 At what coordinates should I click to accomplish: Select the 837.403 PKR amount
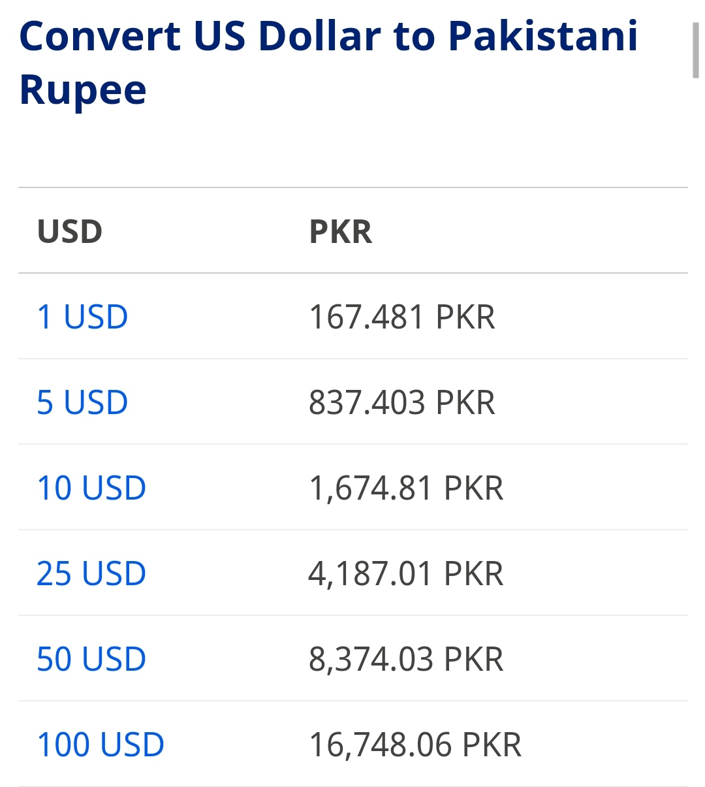coord(401,403)
